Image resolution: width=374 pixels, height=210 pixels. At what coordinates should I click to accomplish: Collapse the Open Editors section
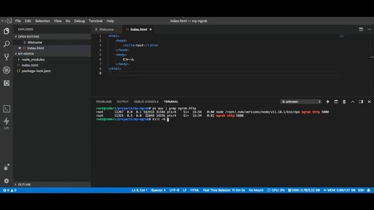(x=52, y=37)
